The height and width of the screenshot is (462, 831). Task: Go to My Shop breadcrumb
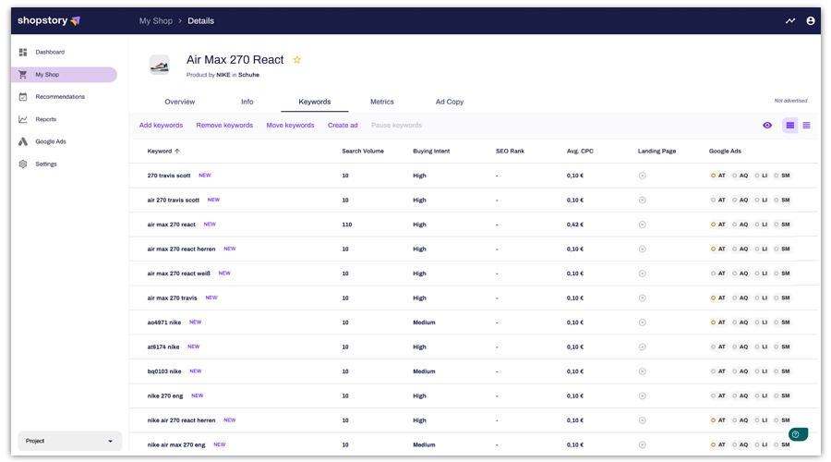pos(156,20)
